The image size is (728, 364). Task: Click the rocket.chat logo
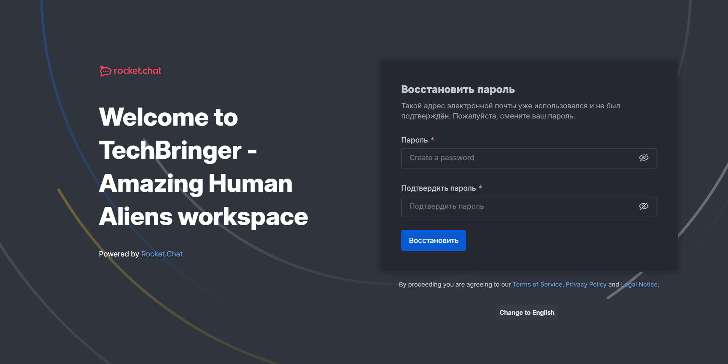[130, 71]
